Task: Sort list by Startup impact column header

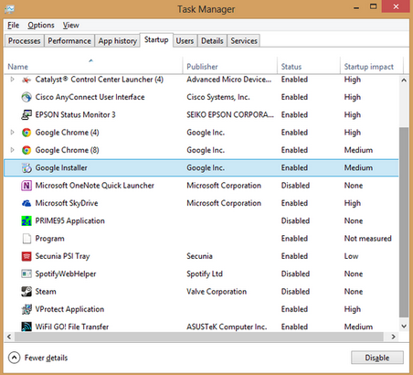Action: 368,67
